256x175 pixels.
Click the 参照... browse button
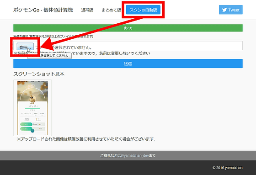coord(25,47)
